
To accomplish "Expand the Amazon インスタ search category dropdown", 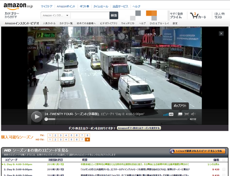I will pyautogui.click(x=56, y=15).
